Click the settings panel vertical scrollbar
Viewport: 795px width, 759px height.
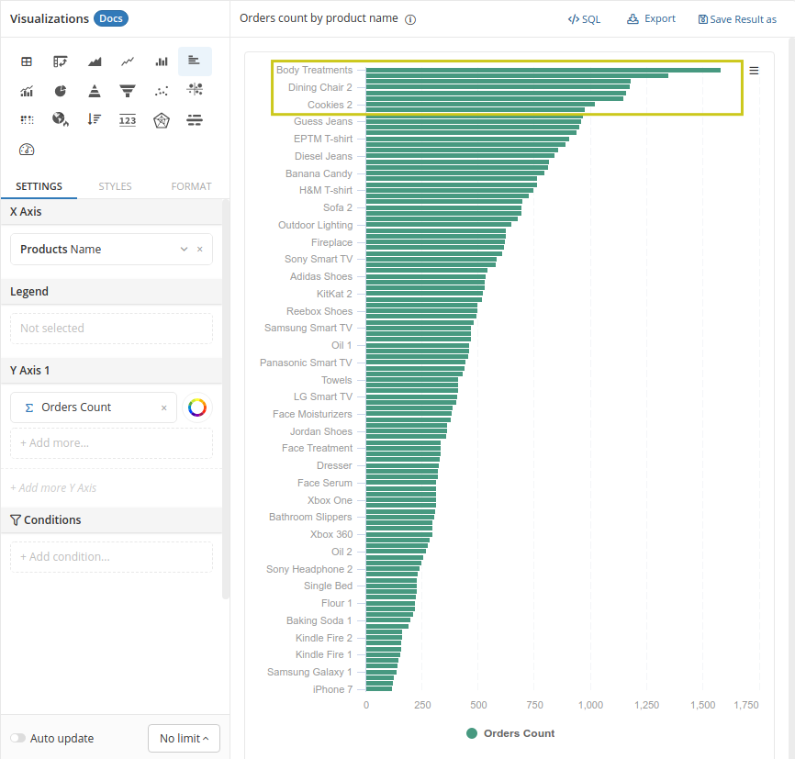(226, 400)
